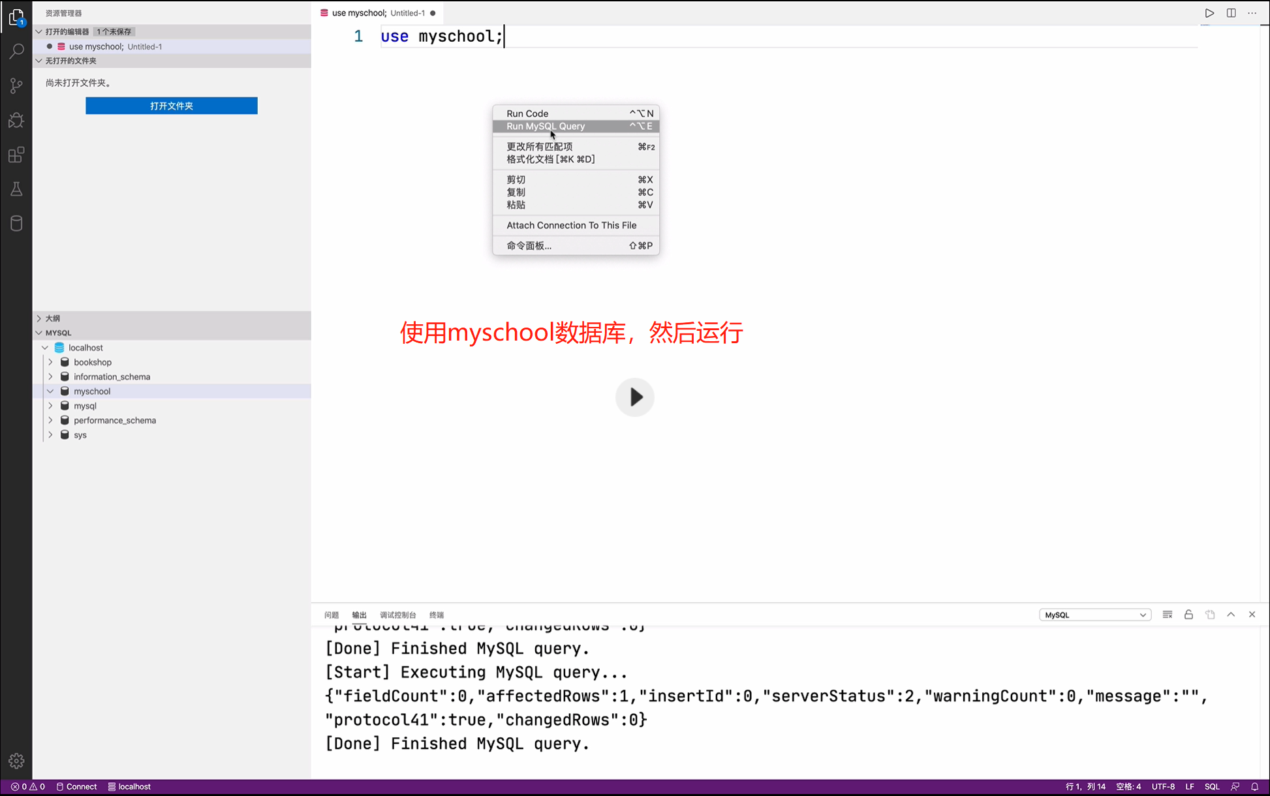Open the Search view icon
The height and width of the screenshot is (796, 1270).
pyautogui.click(x=16, y=51)
